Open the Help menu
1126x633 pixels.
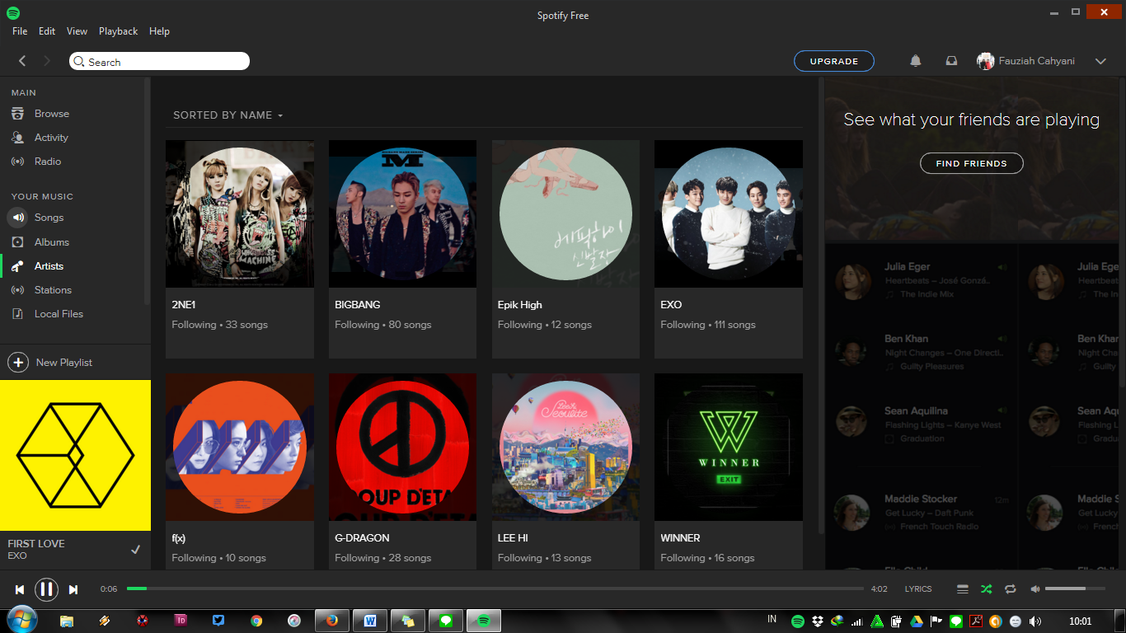pos(159,31)
